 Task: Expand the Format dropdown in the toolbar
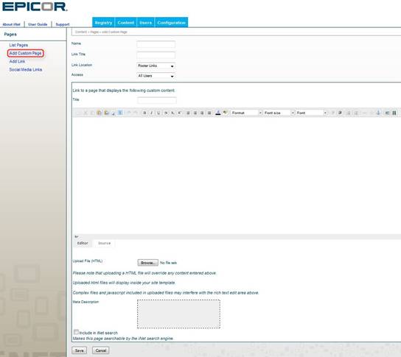246,113
